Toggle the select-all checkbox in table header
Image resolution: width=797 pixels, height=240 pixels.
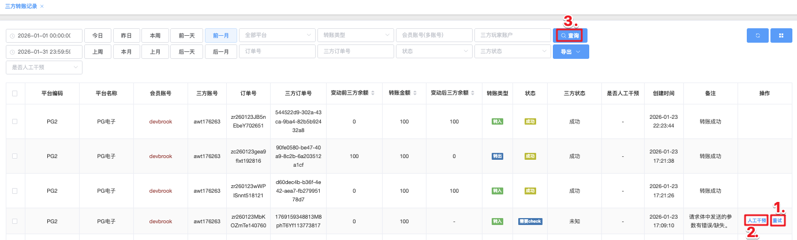[x=15, y=93]
